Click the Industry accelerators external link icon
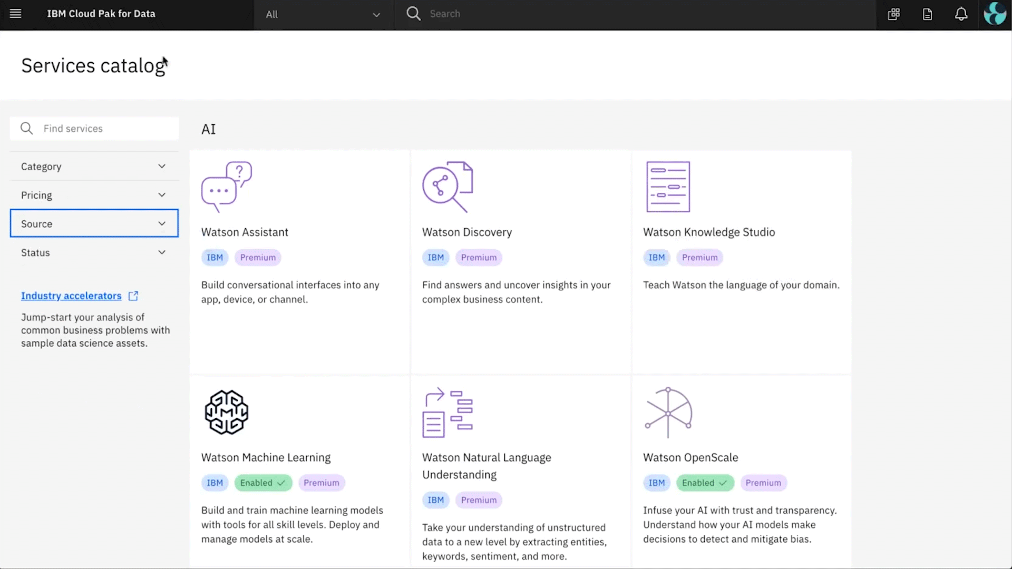Viewport: 1012px width, 569px height. pos(133,296)
